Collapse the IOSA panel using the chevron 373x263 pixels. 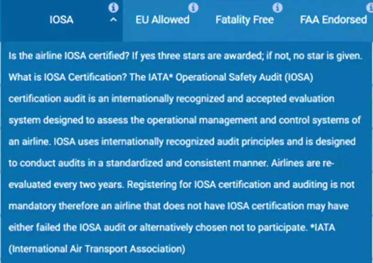[x=112, y=21]
